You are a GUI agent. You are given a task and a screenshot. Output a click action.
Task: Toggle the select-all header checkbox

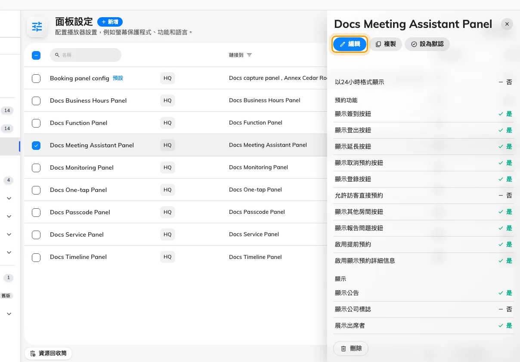point(36,55)
